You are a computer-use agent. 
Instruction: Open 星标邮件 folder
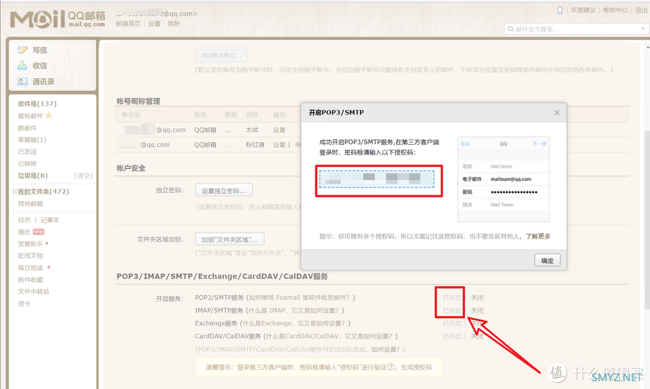pos(30,116)
